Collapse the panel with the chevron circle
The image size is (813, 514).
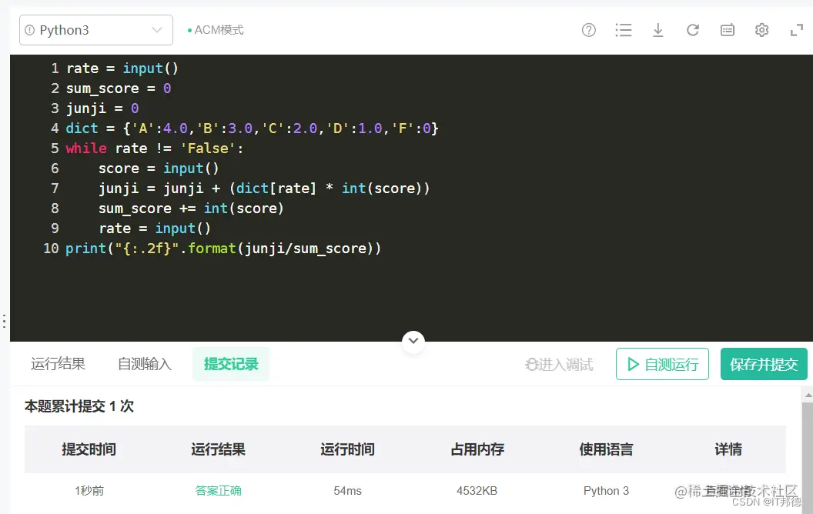click(413, 341)
